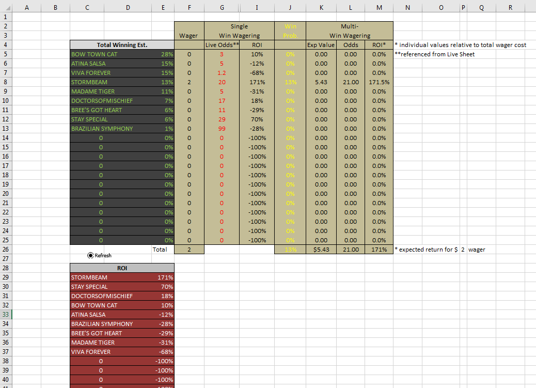Select the Refresh radio button
Screen dimensions: 536x388
pos(91,255)
